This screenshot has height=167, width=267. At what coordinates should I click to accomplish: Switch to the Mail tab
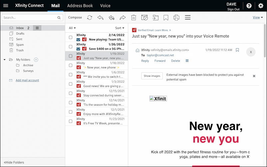[56, 6]
